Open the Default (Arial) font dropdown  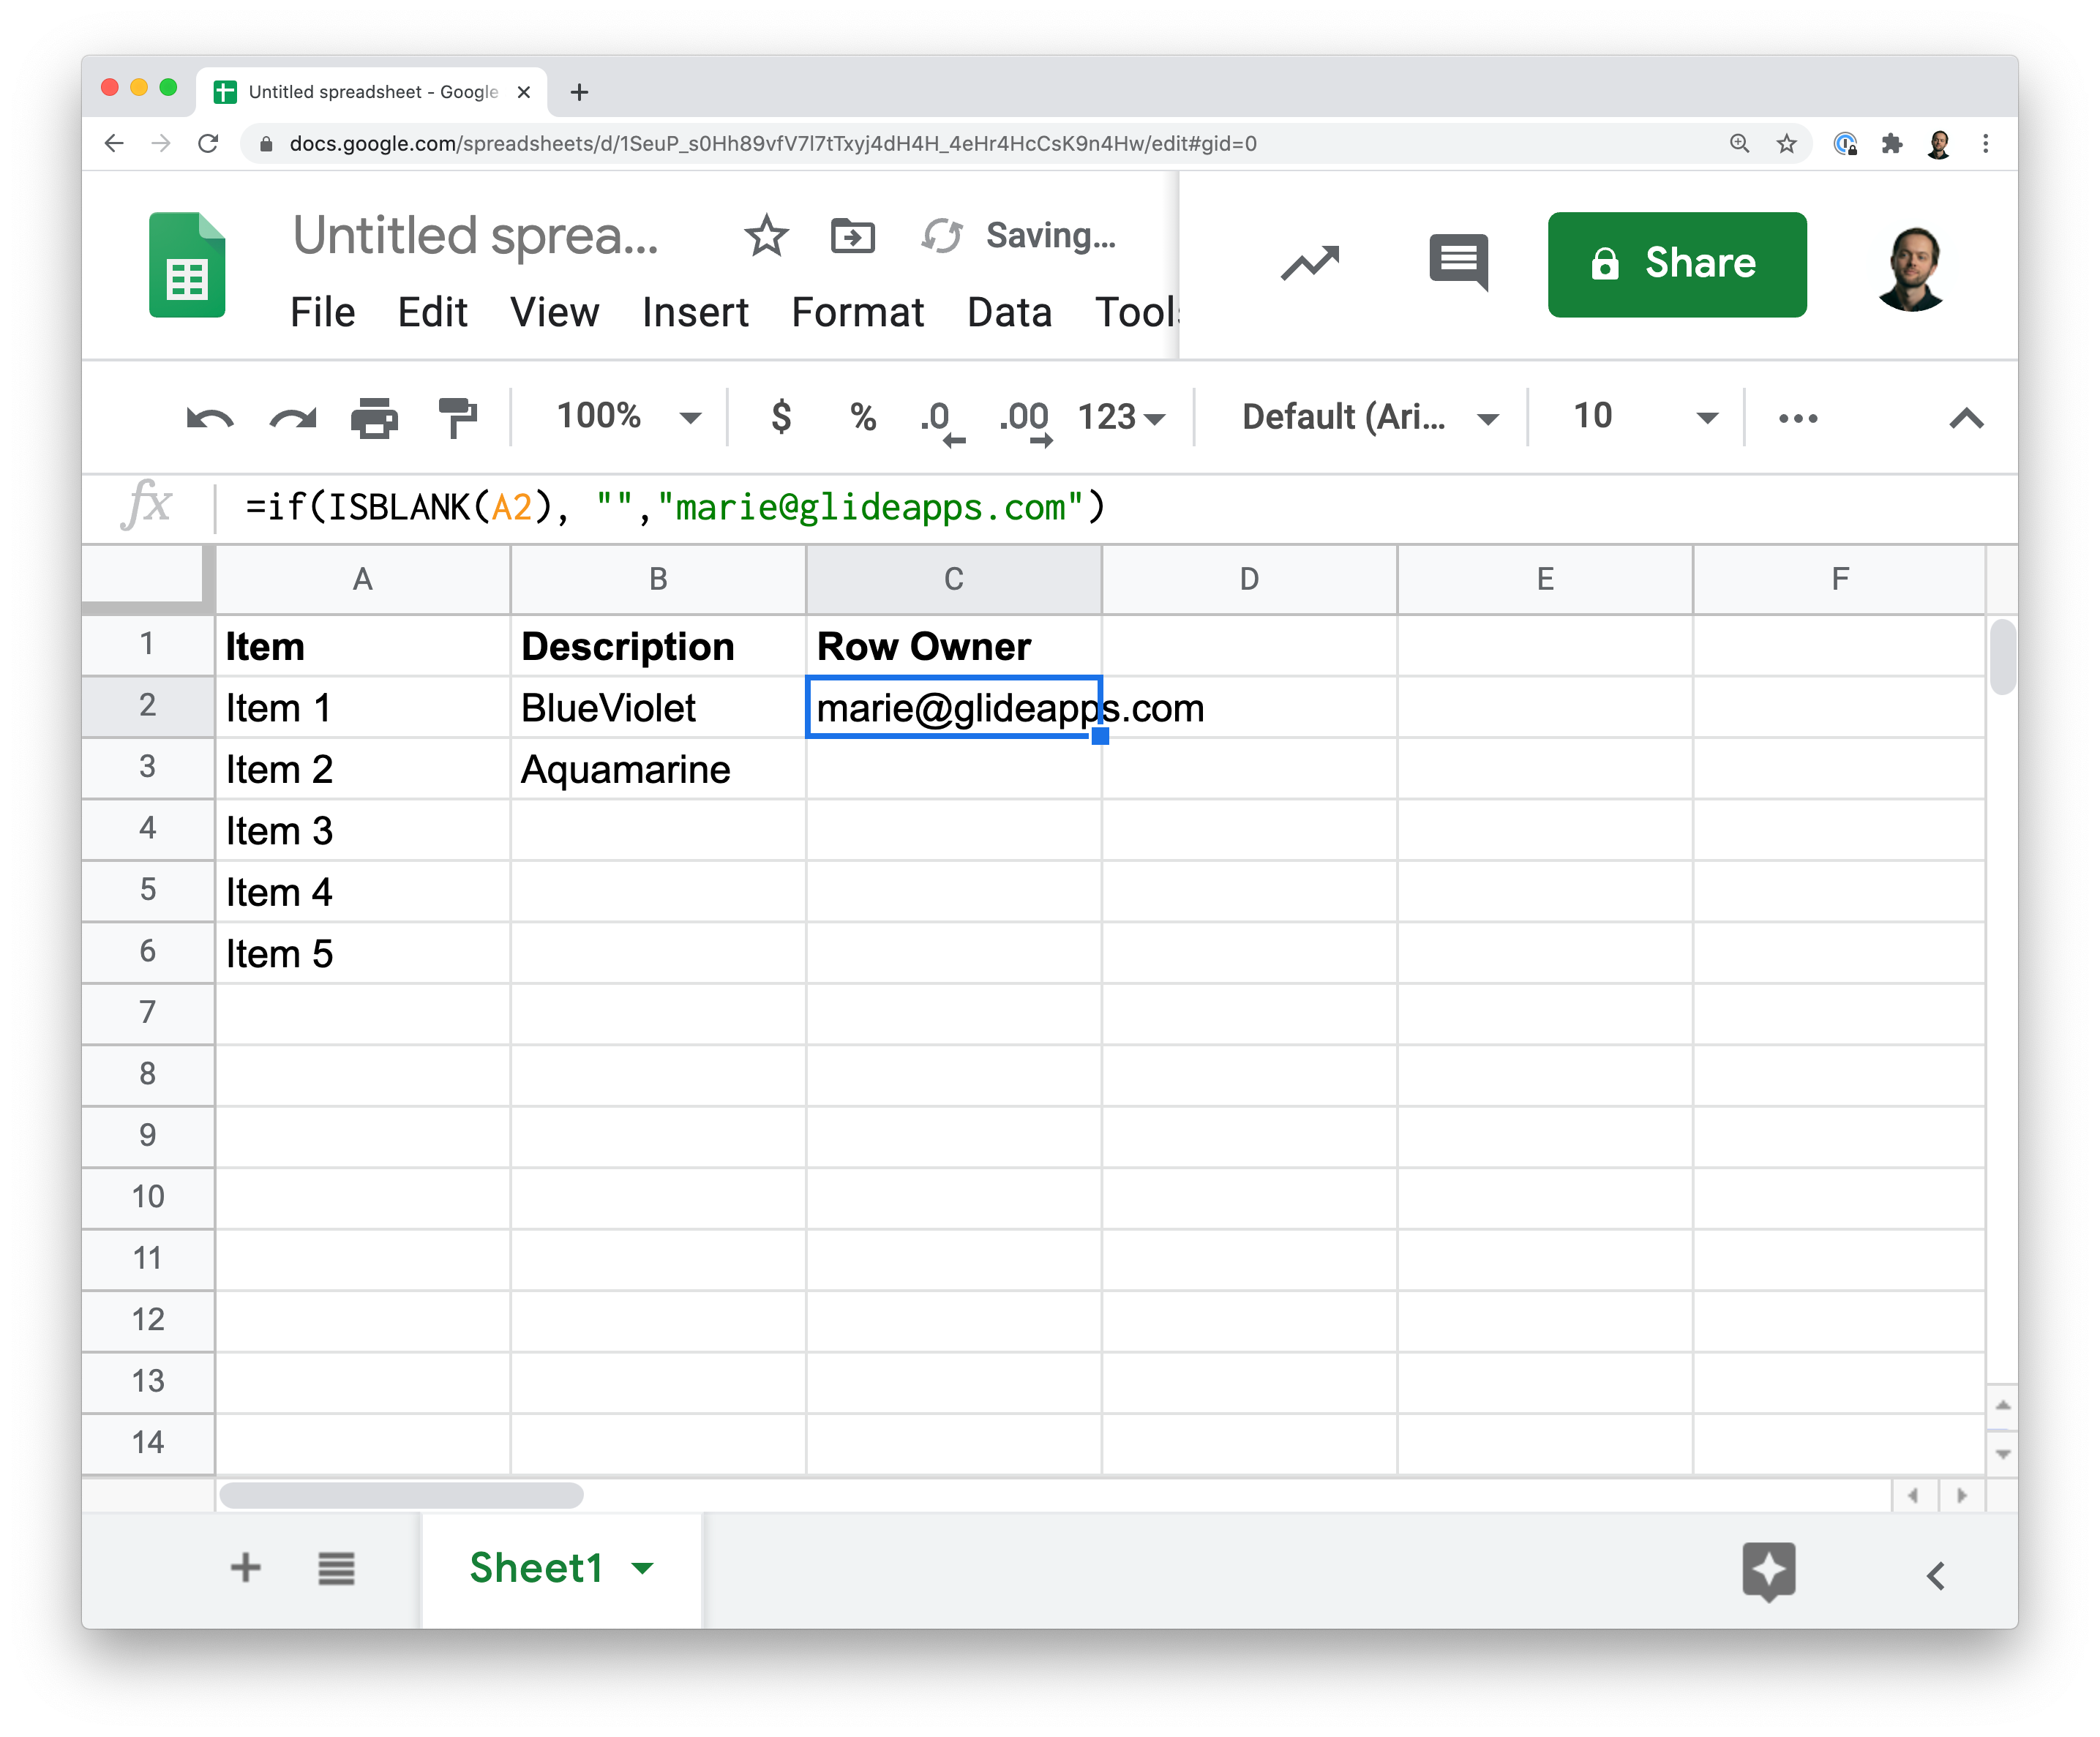[1367, 417]
